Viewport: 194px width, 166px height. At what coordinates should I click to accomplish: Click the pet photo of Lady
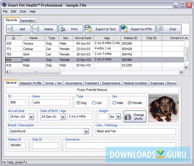164,109
